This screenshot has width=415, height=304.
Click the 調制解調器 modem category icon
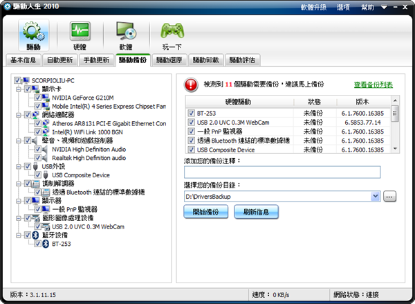(36, 184)
